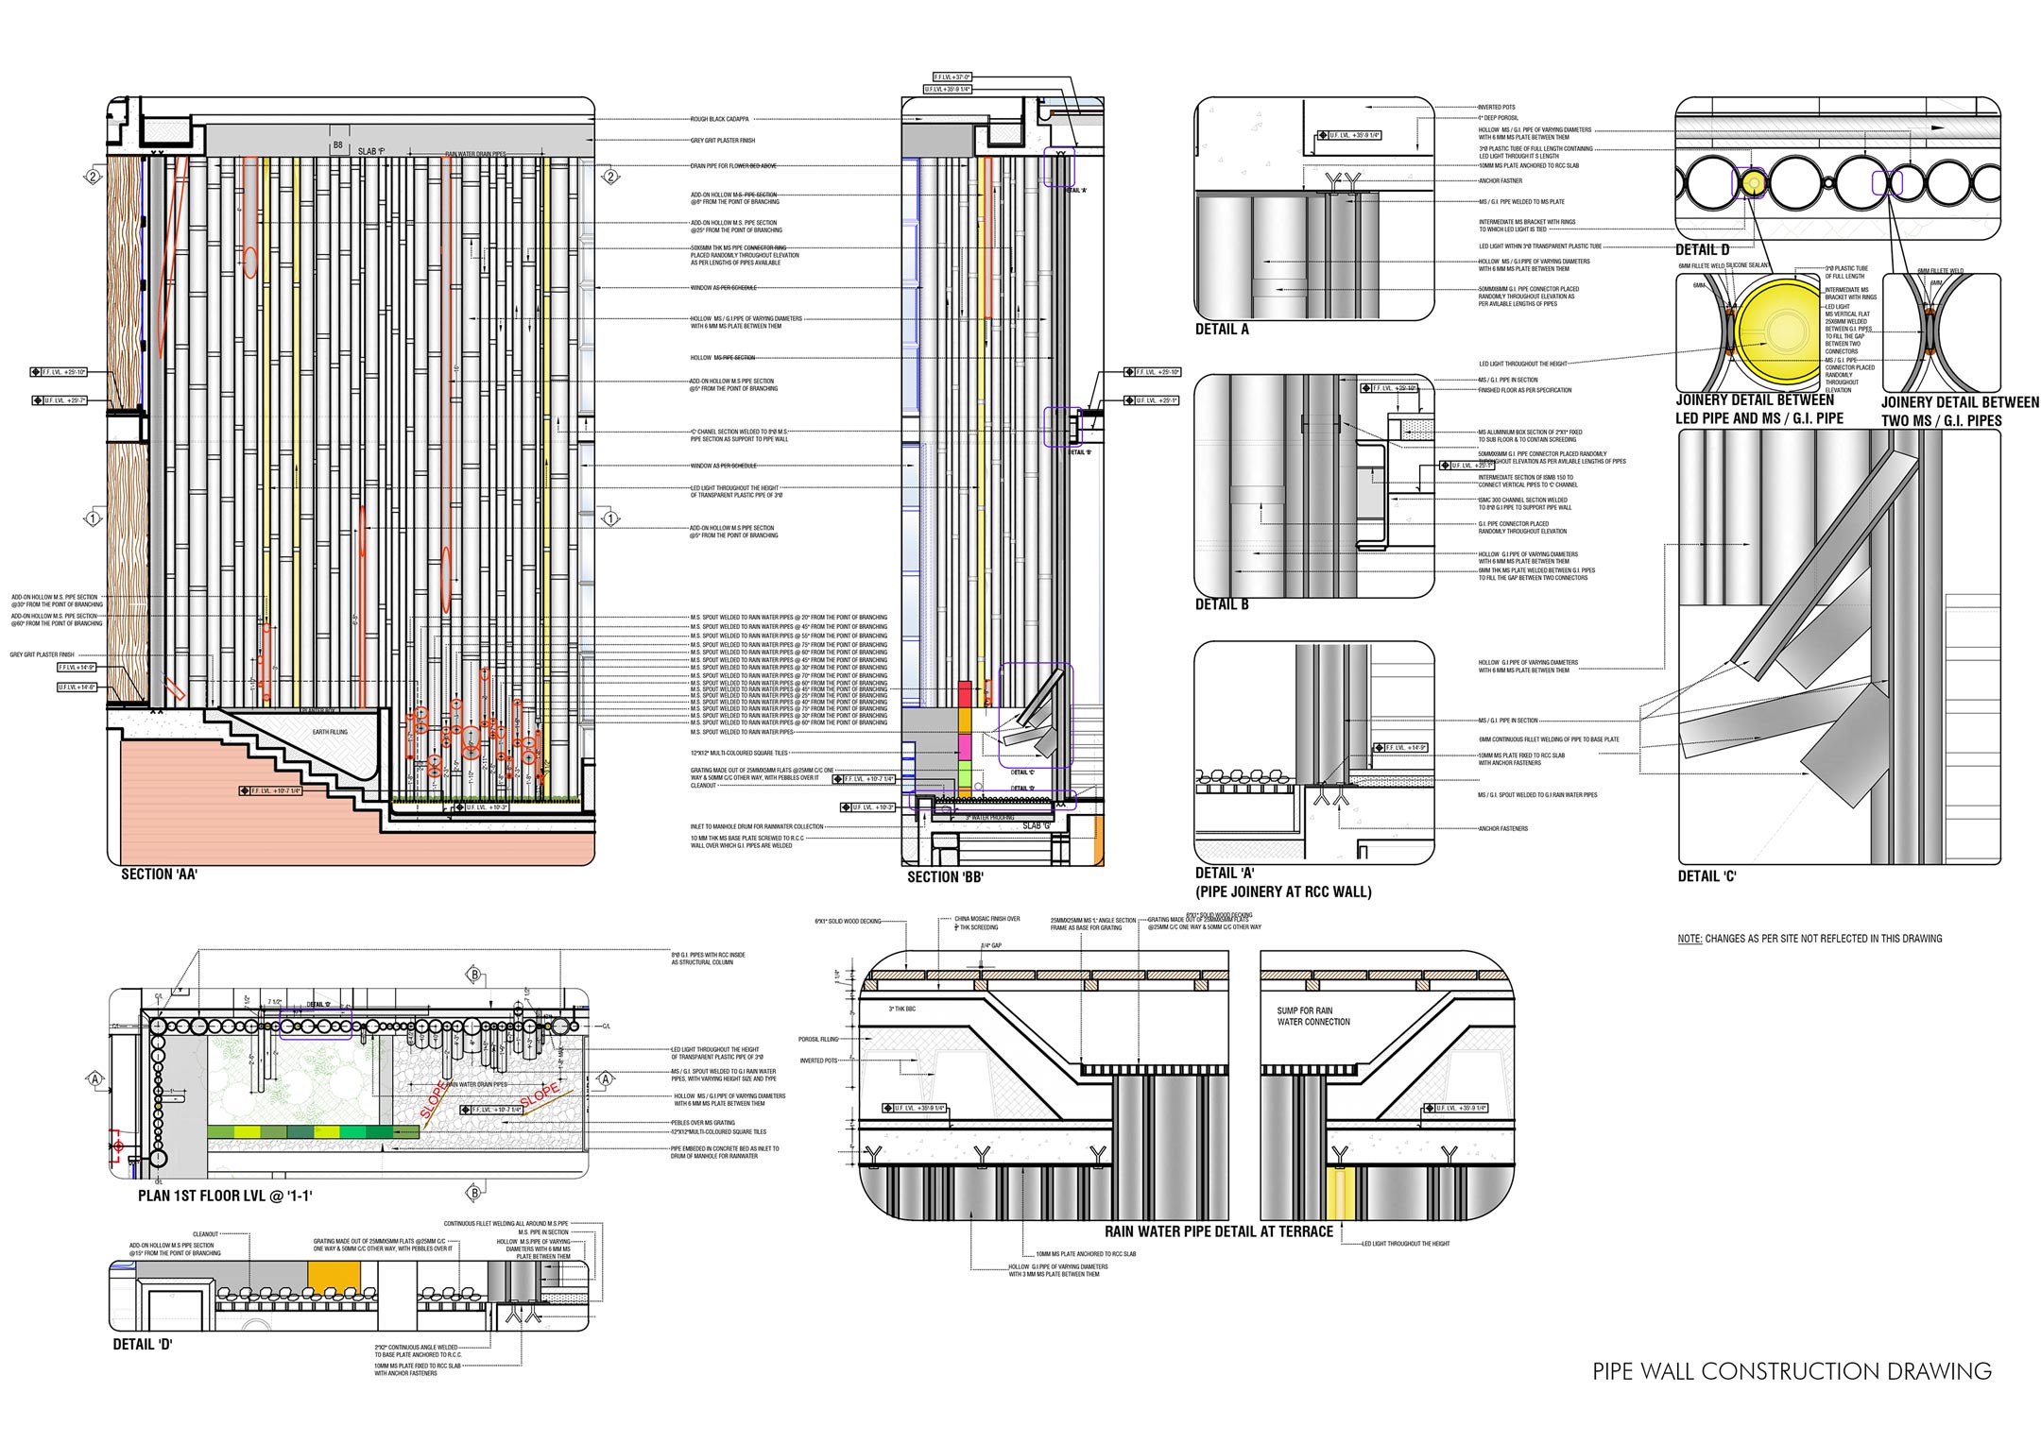The image size is (2041, 1443).
Task: Click the B section marker above the floor plan
Action: 475,975
